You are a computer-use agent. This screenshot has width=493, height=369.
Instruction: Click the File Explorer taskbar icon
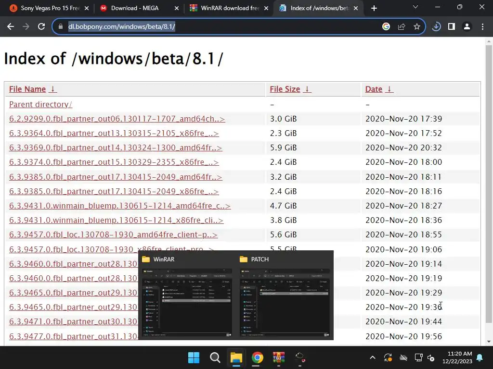pos(236,357)
